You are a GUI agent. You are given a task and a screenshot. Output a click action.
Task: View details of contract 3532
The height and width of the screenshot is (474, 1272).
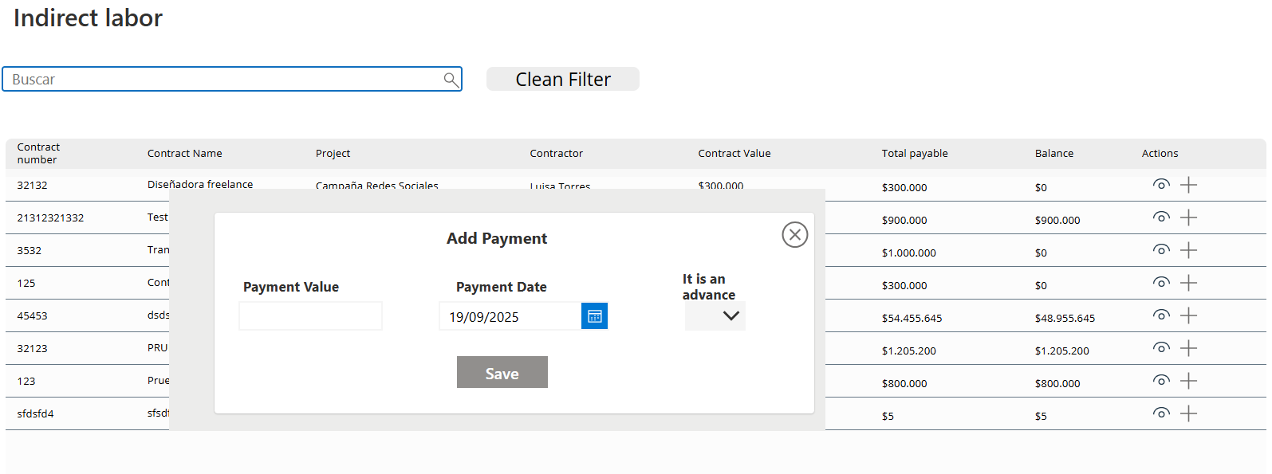point(1161,250)
